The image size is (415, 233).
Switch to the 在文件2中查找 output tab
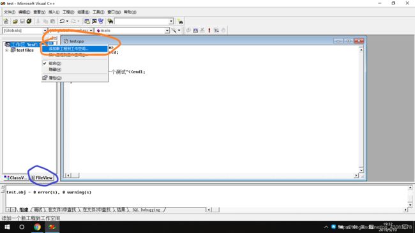pos(97,209)
